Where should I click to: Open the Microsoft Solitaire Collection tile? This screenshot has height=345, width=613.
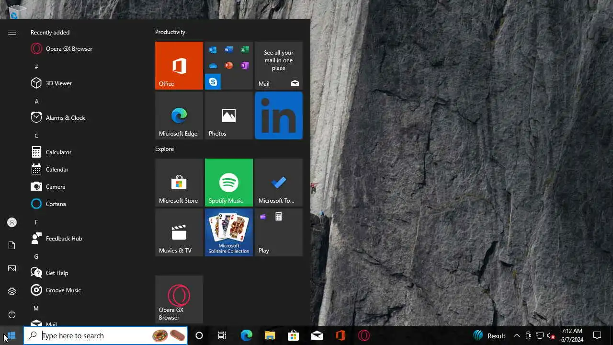click(229, 232)
